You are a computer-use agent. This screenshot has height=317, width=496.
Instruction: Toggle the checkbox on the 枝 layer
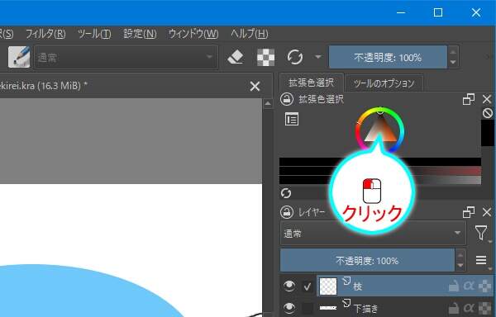point(308,286)
